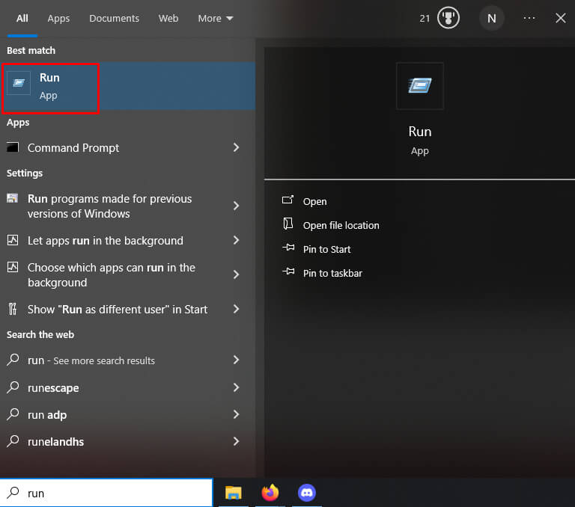Screen dimensions: 575x507
Task: Switch to the Apps tab
Action: pyautogui.click(x=58, y=18)
